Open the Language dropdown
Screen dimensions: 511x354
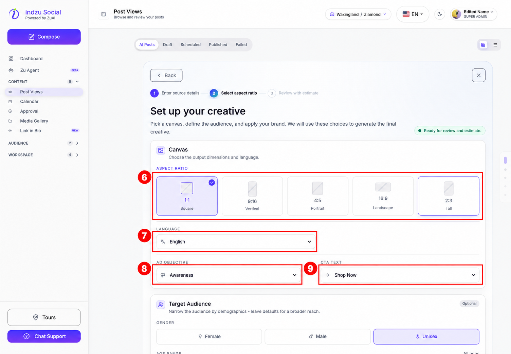(236, 242)
